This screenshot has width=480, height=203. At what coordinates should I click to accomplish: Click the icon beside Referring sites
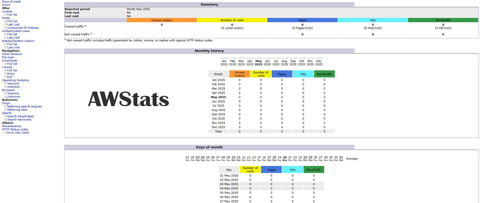point(5,110)
